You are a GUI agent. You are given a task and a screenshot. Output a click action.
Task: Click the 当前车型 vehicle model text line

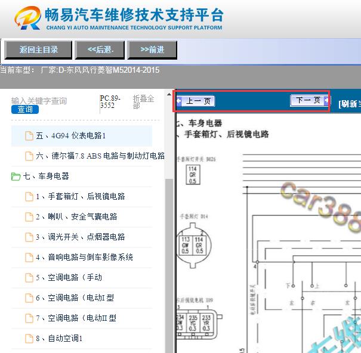pos(80,70)
